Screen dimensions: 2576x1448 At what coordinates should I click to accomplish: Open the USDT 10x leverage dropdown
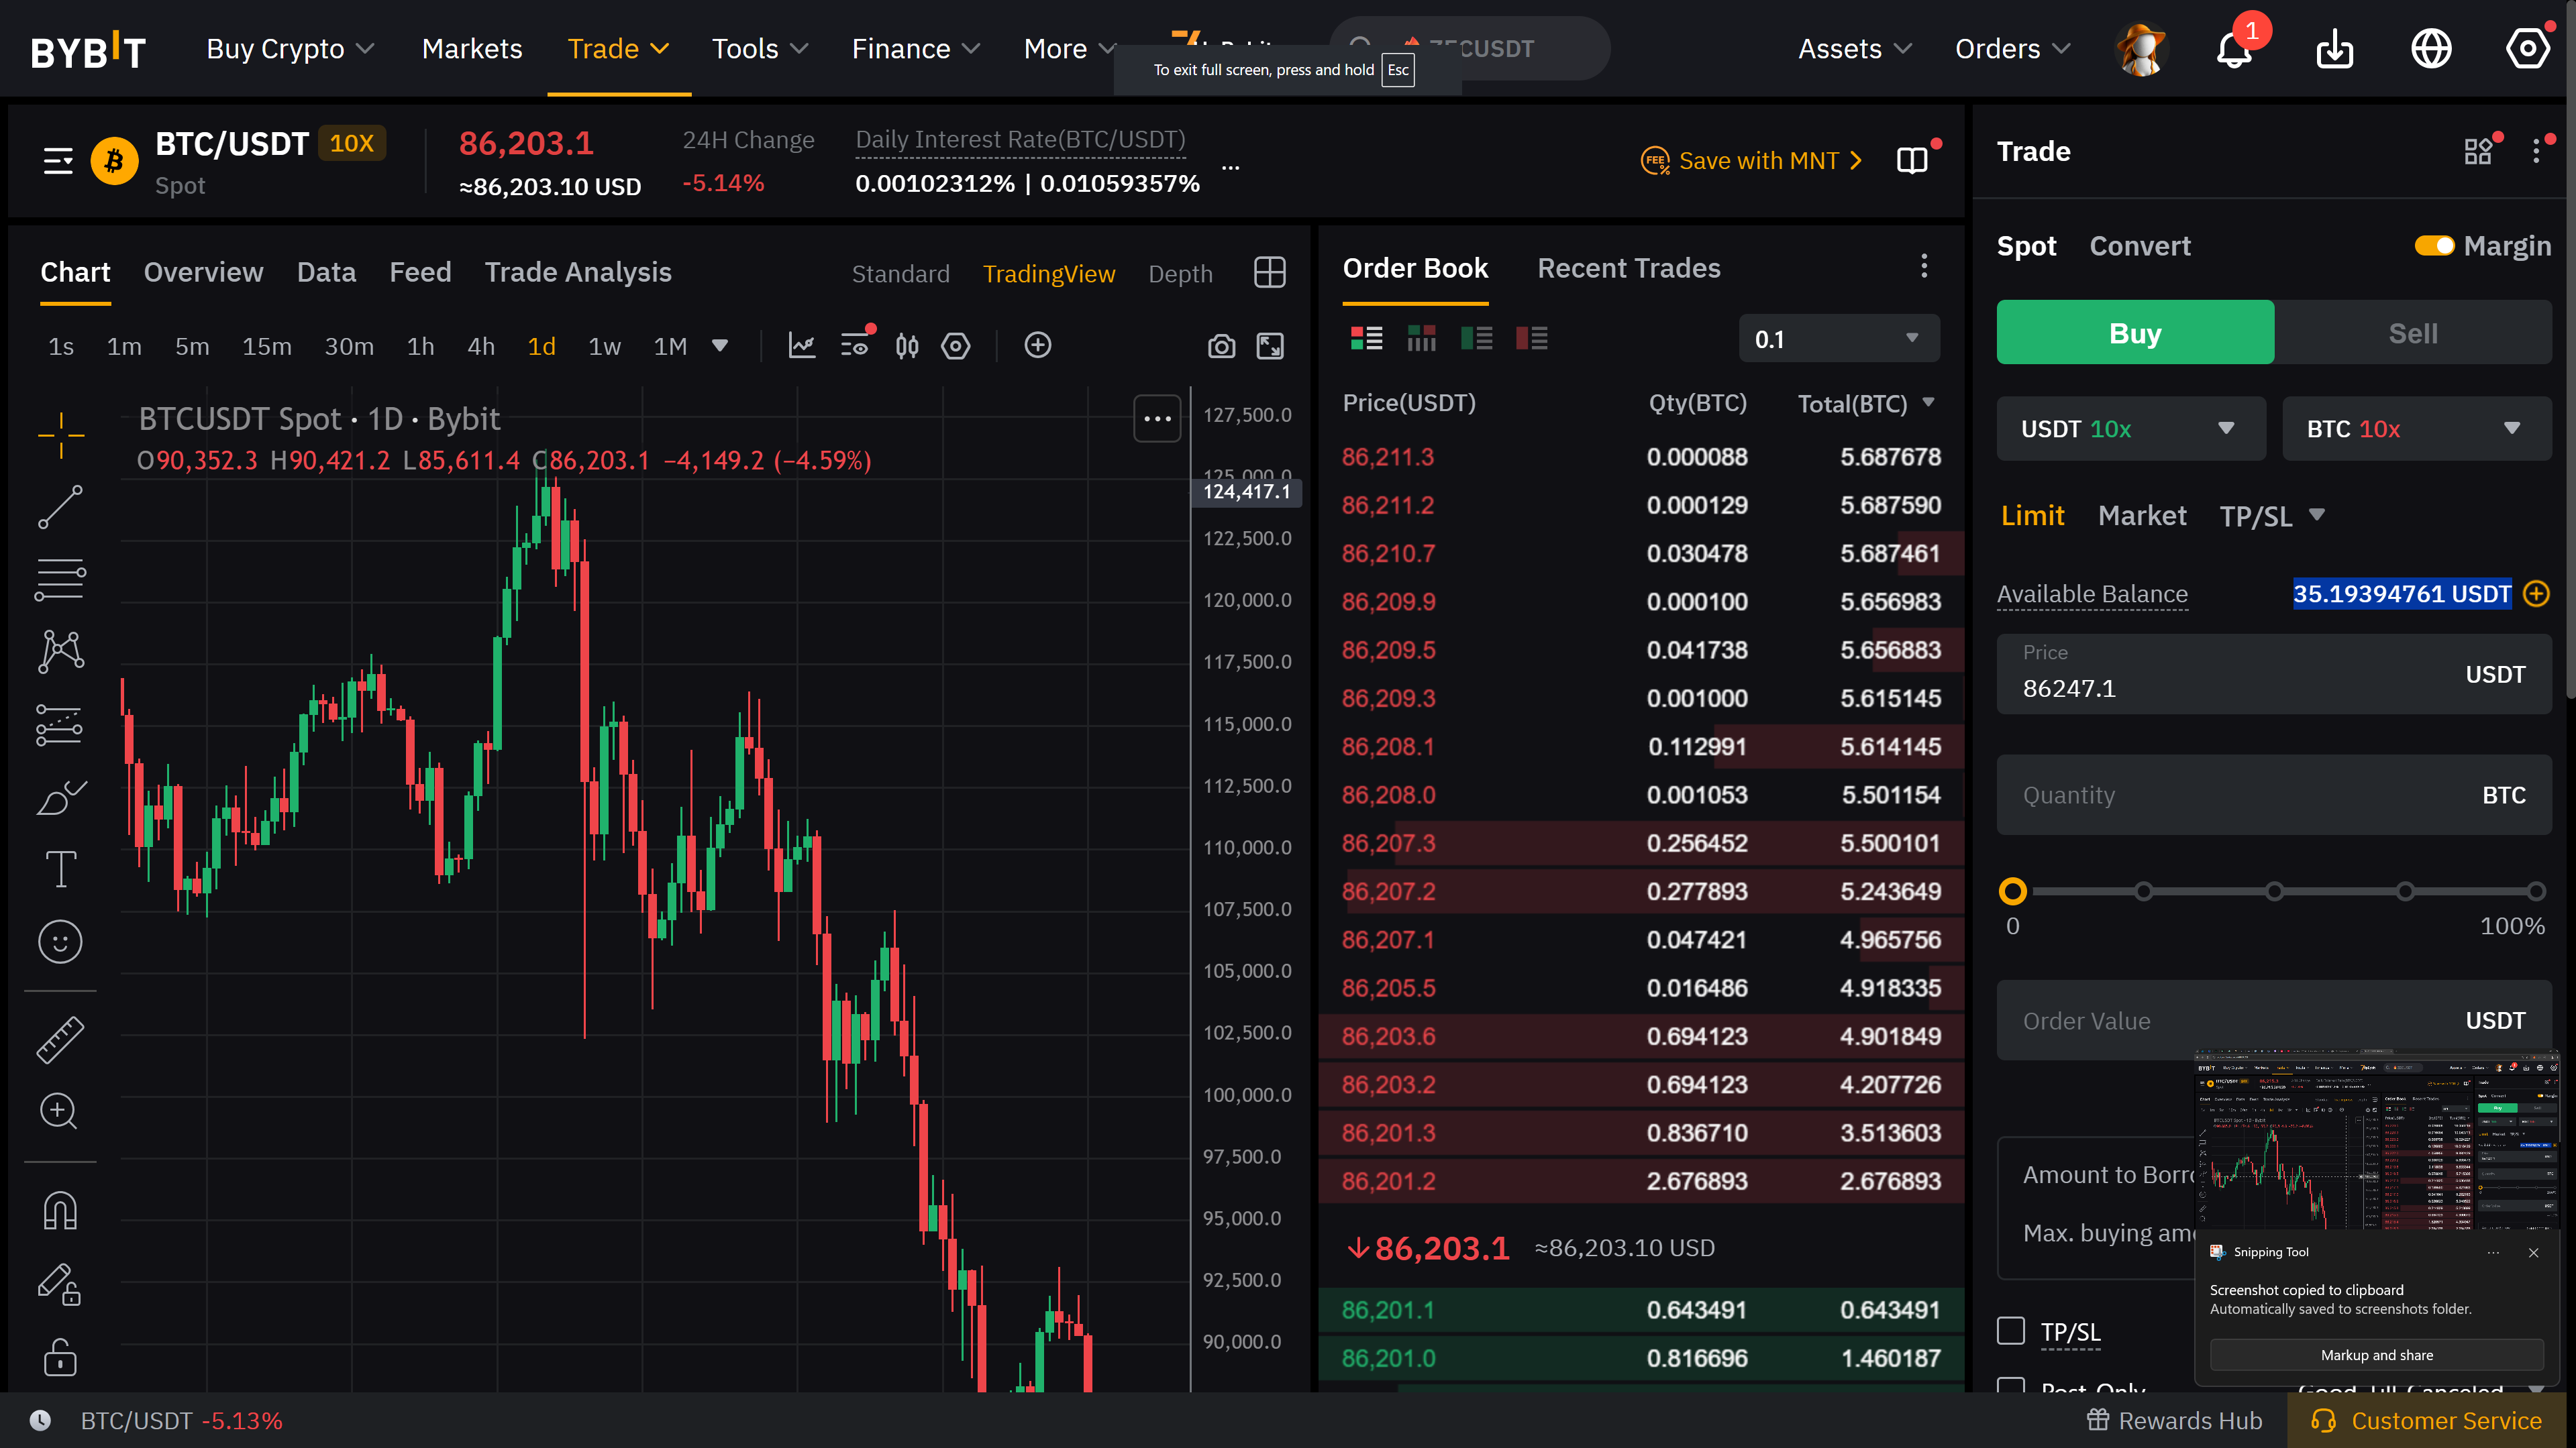click(x=2131, y=429)
